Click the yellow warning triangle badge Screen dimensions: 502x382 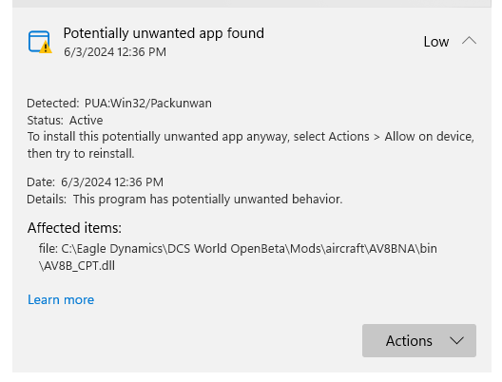click(46, 48)
